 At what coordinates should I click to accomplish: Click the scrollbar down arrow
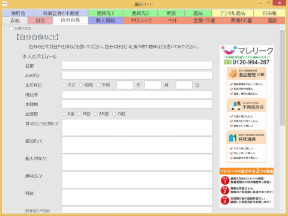283,210
